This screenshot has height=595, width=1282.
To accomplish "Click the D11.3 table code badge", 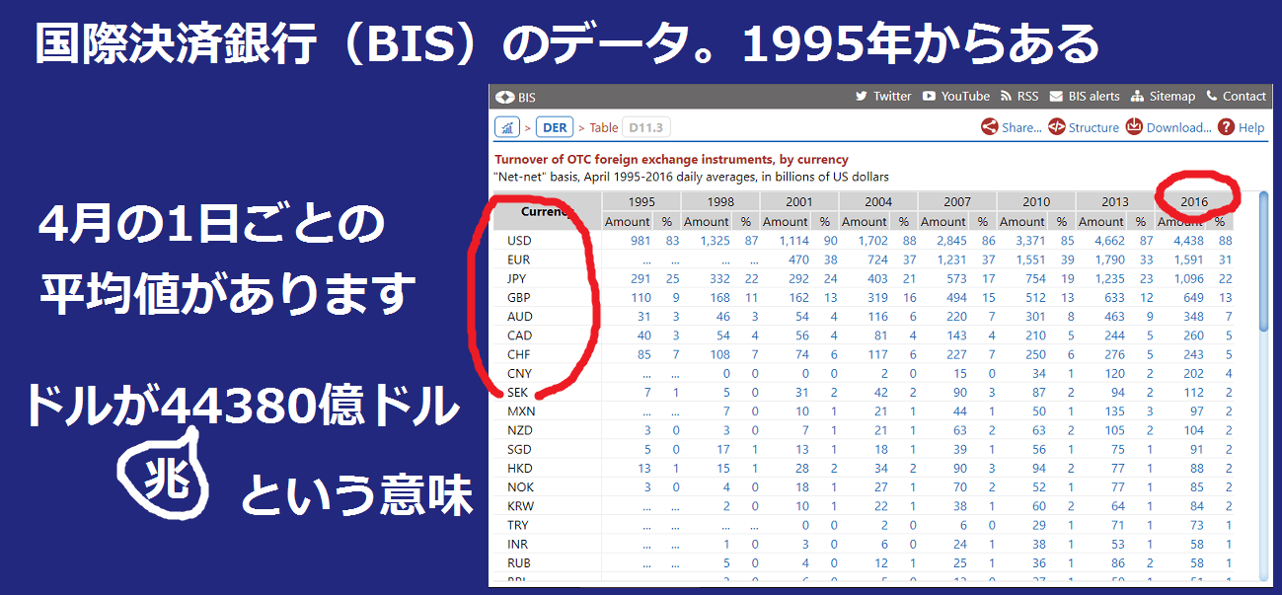I will point(646,127).
